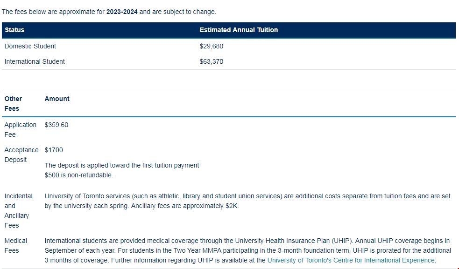Screen dimensions: 459x269
Task: Click the $359.60 application fee amount
Action: [x=56, y=125]
